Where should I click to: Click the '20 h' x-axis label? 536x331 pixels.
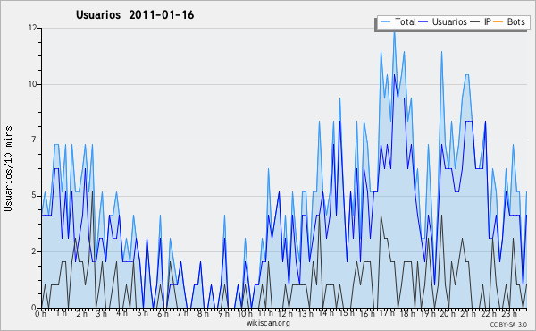click(448, 313)
